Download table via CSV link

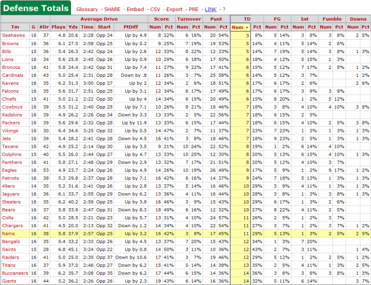pos(155,10)
